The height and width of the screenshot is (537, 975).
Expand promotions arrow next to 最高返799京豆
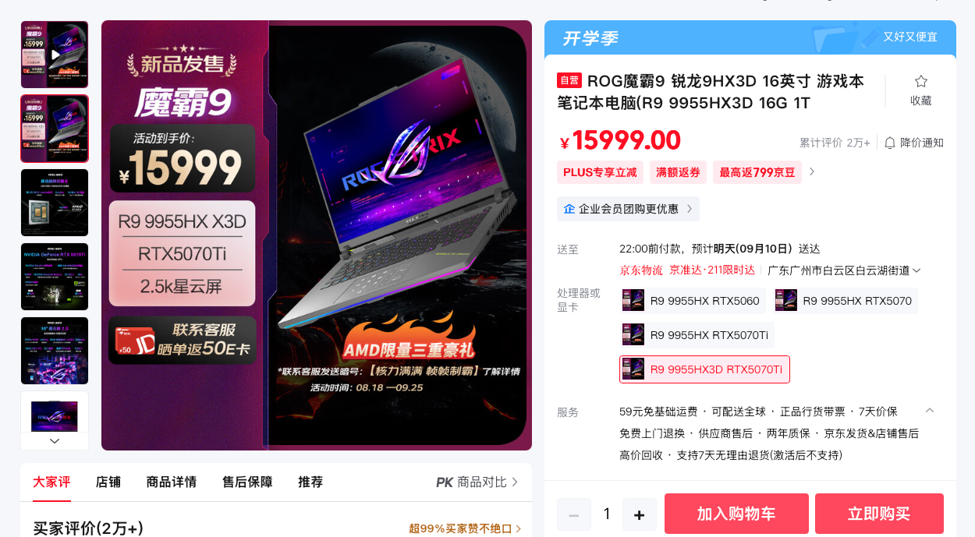812,171
